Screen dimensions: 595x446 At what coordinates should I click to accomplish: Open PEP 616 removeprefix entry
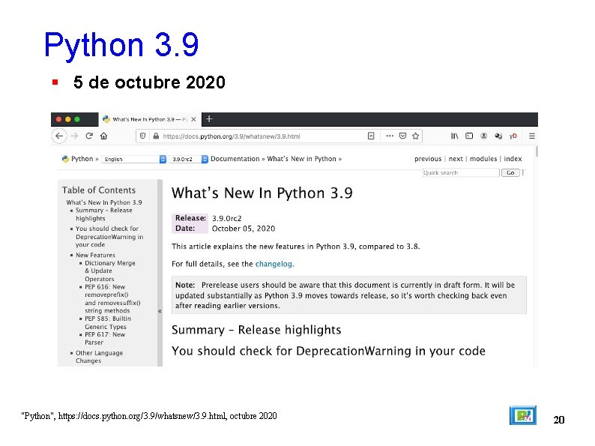point(112,299)
